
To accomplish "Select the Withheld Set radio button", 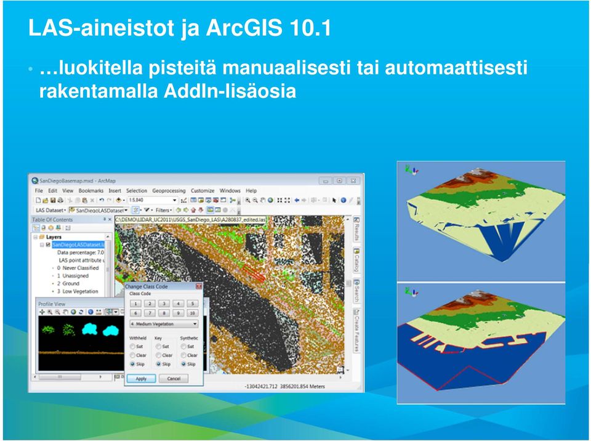I will coord(133,346).
